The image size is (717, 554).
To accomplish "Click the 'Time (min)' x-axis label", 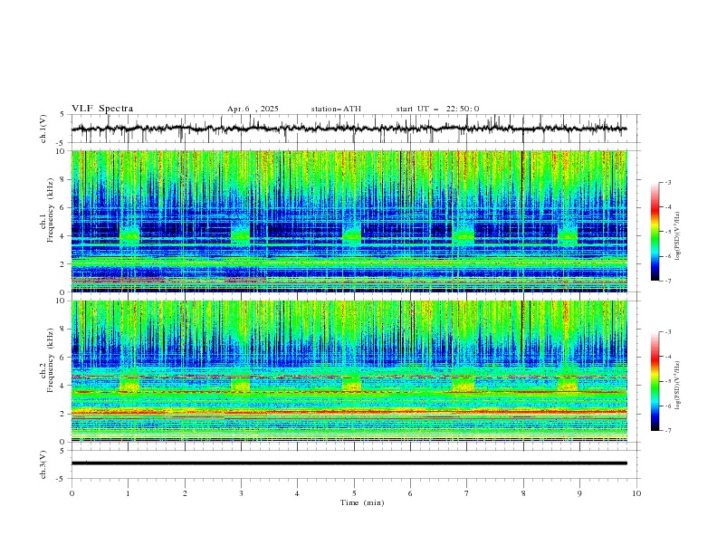I will click(362, 502).
